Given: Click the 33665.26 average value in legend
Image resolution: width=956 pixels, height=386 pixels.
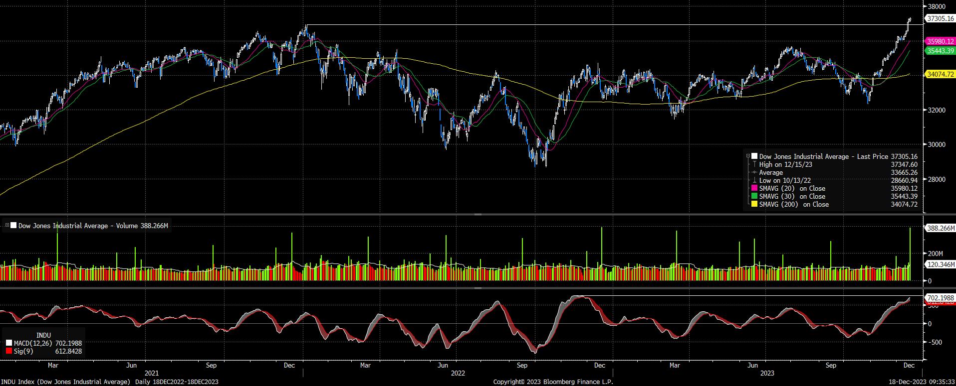Looking at the screenshot, I should click(x=904, y=172).
